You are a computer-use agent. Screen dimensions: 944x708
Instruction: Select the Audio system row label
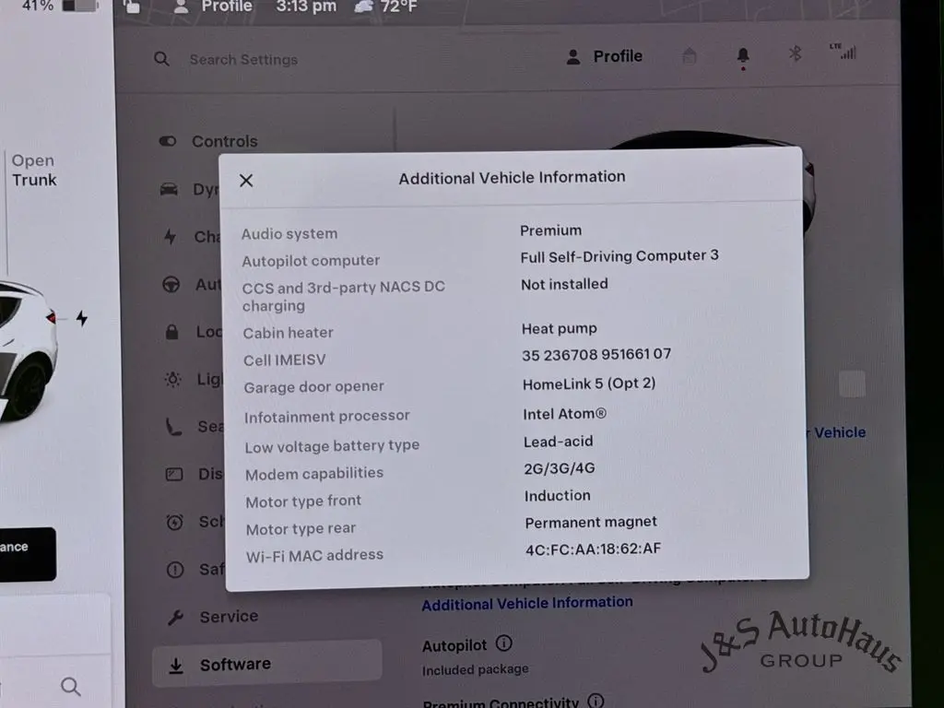click(289, 233)
